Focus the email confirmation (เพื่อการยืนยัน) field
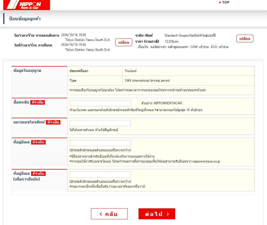 pyautogui.click(x=100, y=174)
